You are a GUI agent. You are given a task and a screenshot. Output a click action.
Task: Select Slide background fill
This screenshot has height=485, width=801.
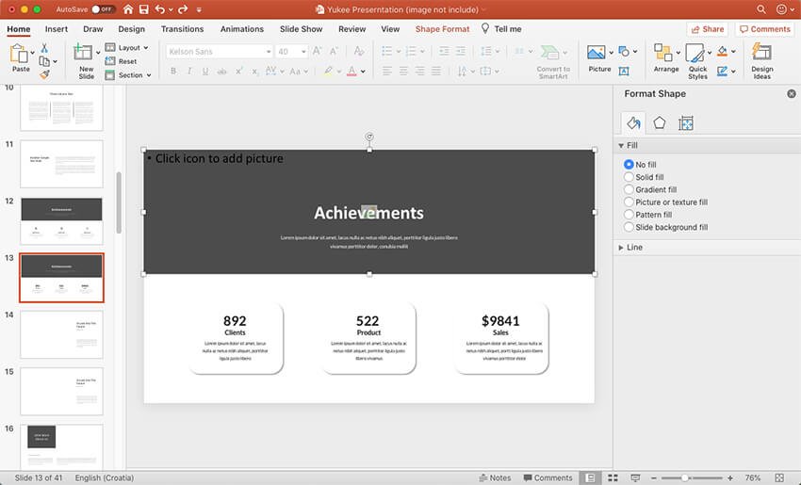665,227
